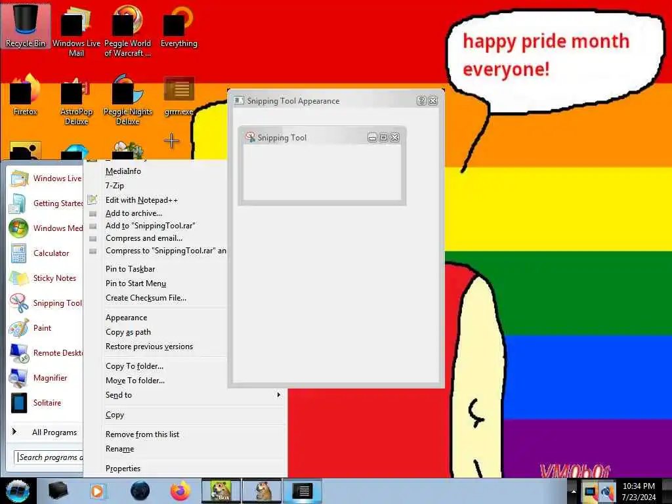
Task: Choose Create Checksum File...
Action: pyautogui.click(x=146, y=298)
